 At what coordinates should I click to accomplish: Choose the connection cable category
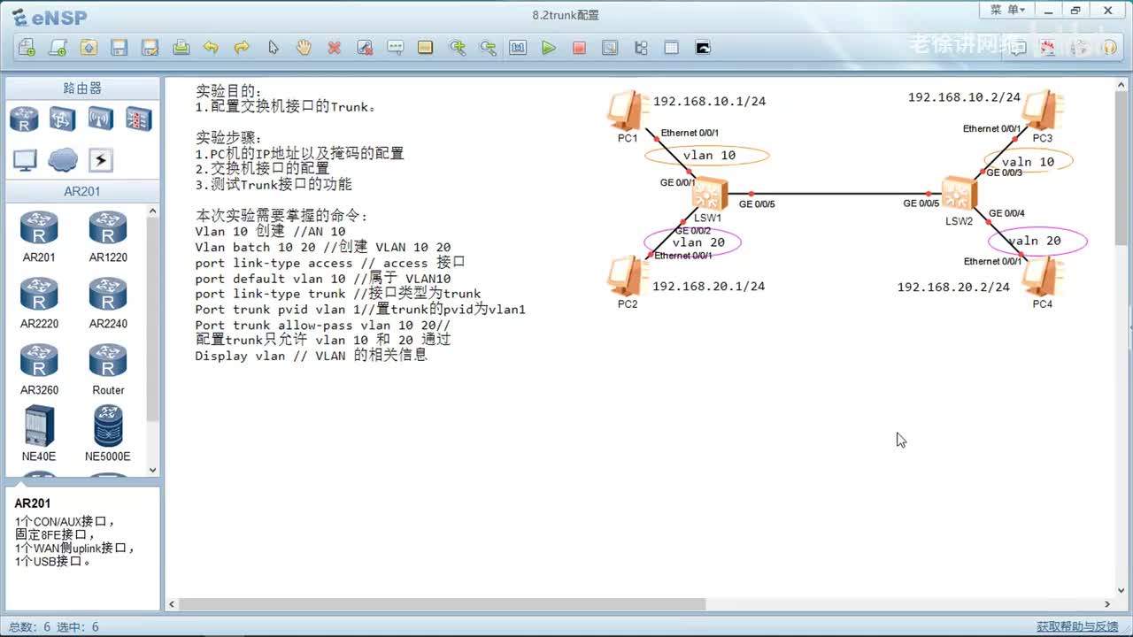100,160
